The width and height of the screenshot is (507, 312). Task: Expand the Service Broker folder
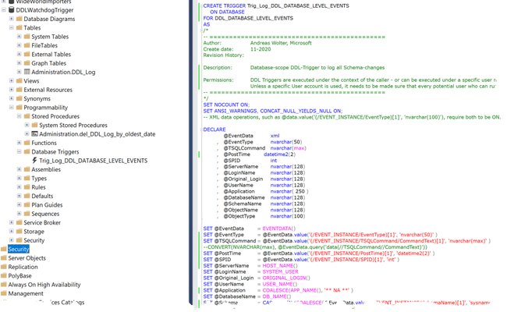pyautogui.click(x=12, y=222)
